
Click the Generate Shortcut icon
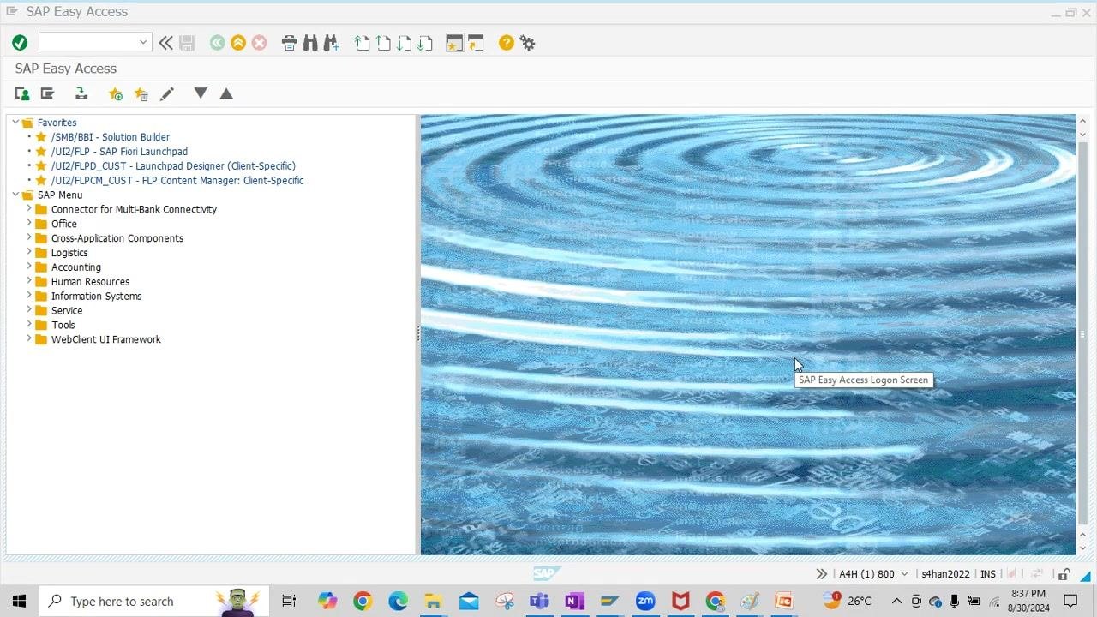pyautogui.click(x=476, y=43)
